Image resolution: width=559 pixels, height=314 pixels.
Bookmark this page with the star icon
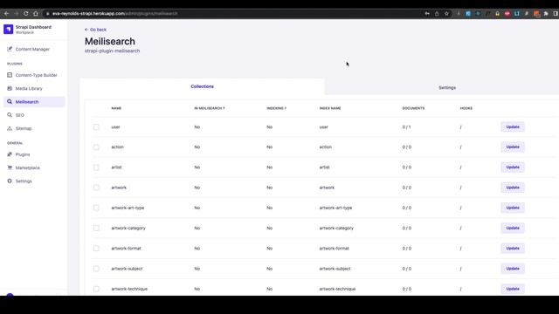(446, 14)
